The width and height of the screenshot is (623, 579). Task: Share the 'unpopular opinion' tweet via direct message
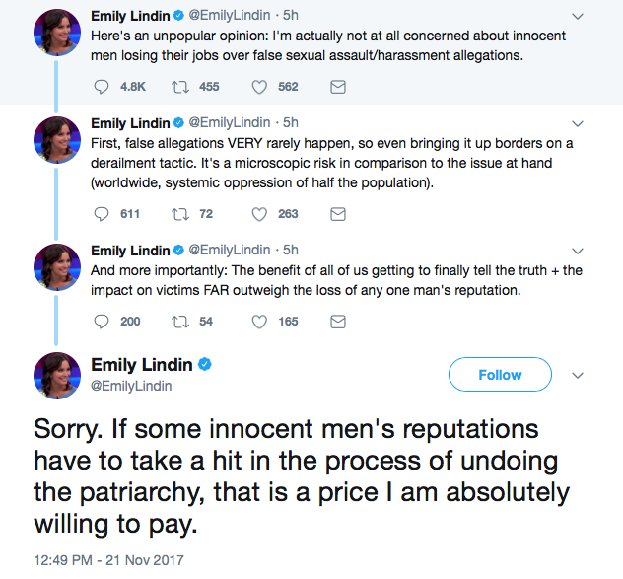[337, 87]
